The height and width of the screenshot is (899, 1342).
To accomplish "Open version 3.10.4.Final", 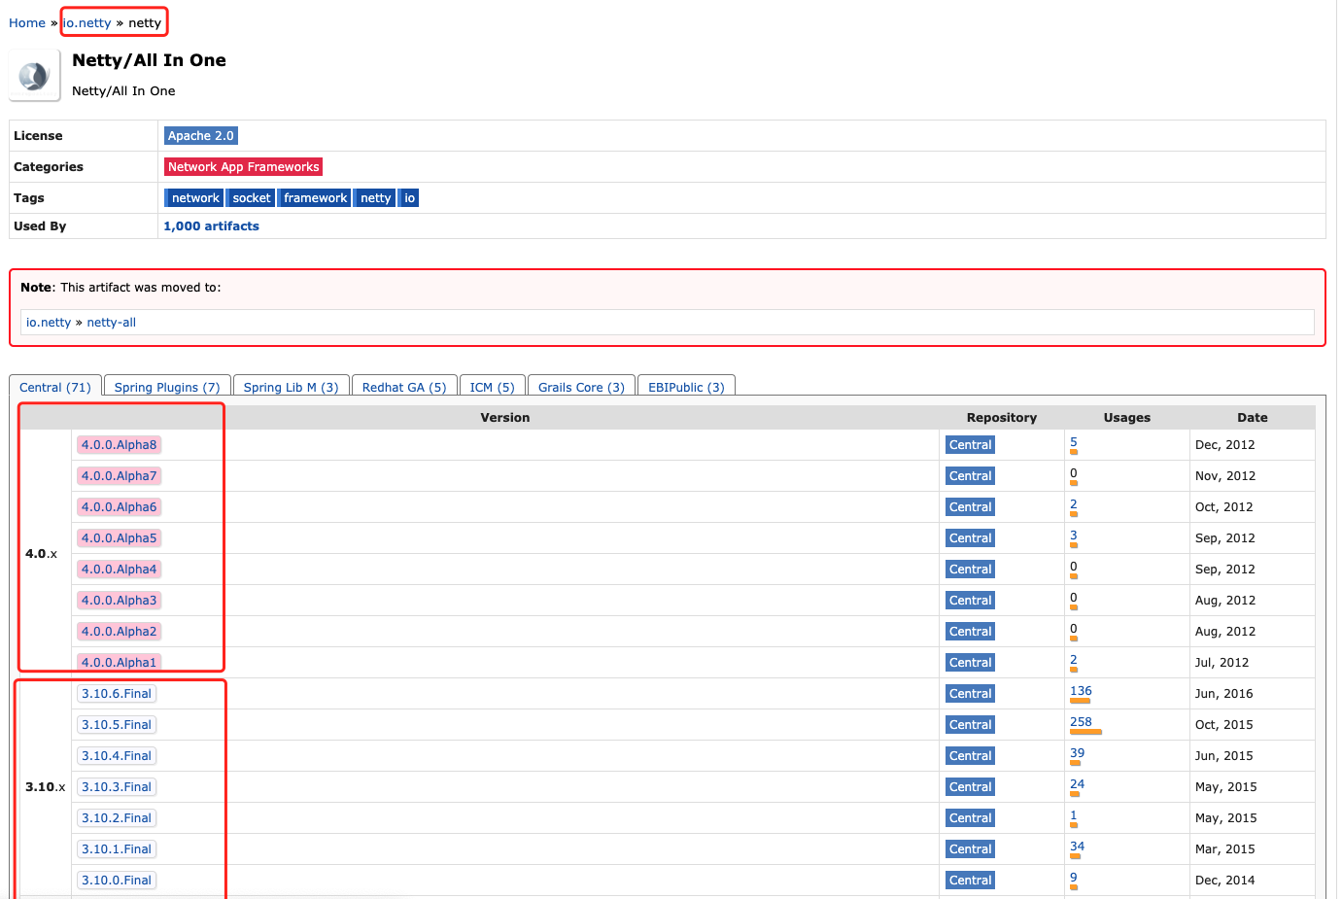I will (x=117, y=756).
